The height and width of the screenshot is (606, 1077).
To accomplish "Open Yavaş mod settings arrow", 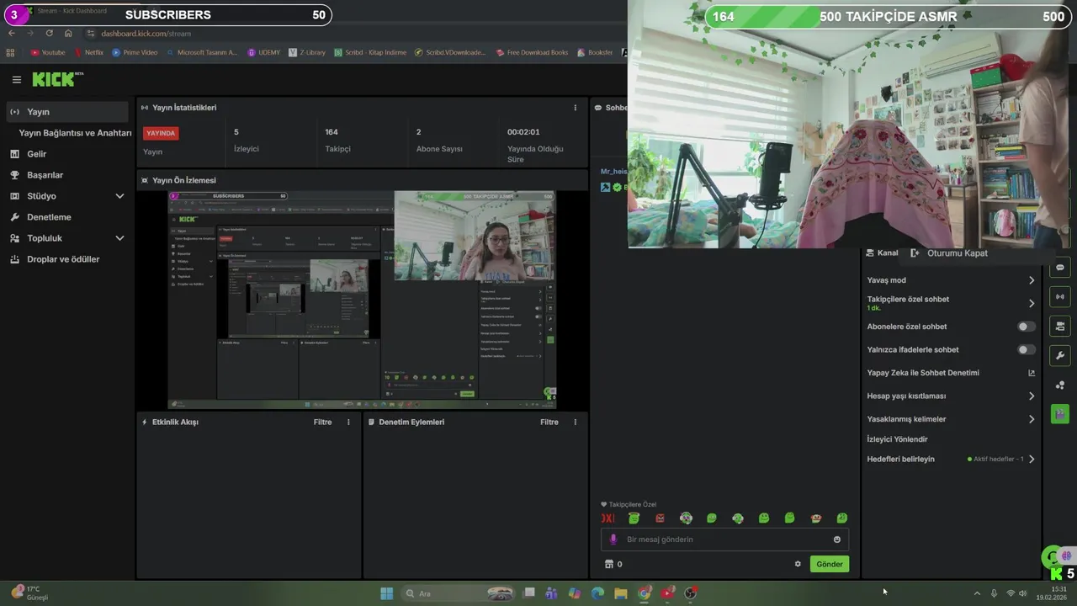I will coord(1032,280).
